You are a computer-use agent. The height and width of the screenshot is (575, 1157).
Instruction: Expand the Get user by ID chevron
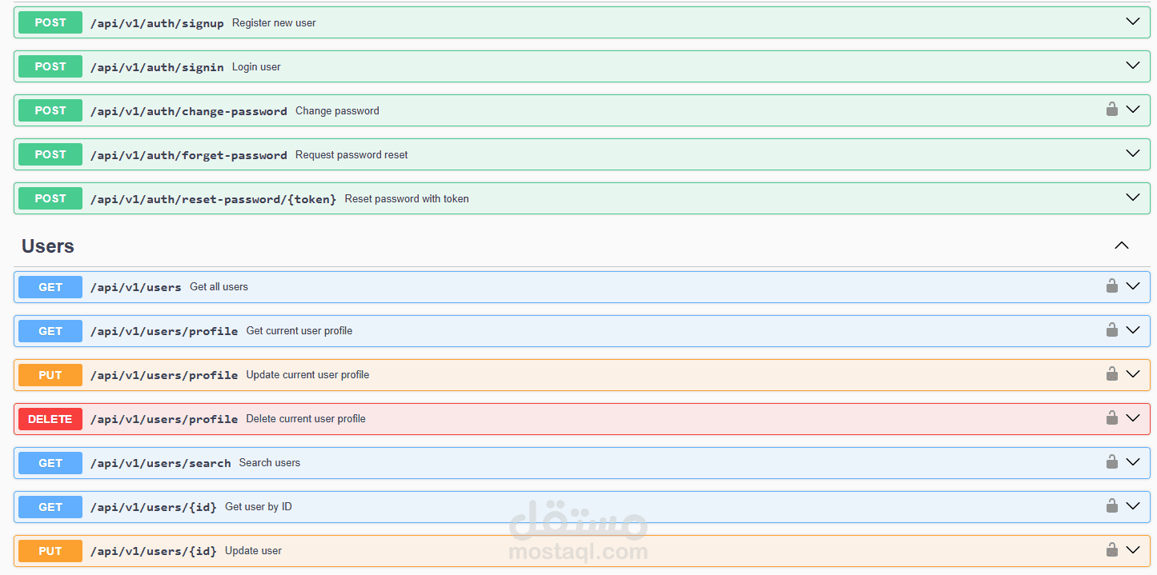1133,505
